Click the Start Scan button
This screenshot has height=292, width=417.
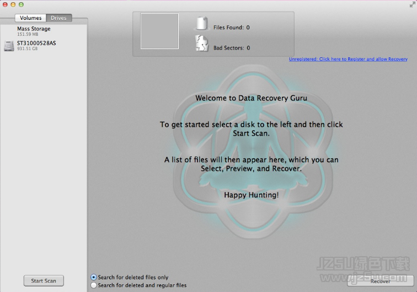click(44, 281)
